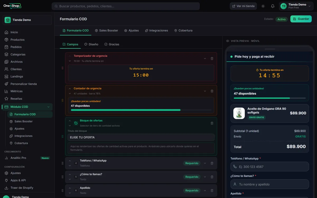Image resolution: width=317 pixels, height=198 pixels.
Task: Toggle Requerido on Teléfono / WhatsApp field
Action: coord(192,163)
